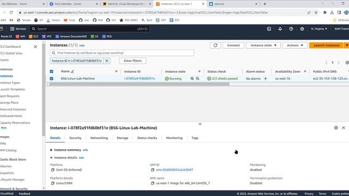Click the Clear filters button
Viewport: 349px width, 196px height.
click(133, 60)
